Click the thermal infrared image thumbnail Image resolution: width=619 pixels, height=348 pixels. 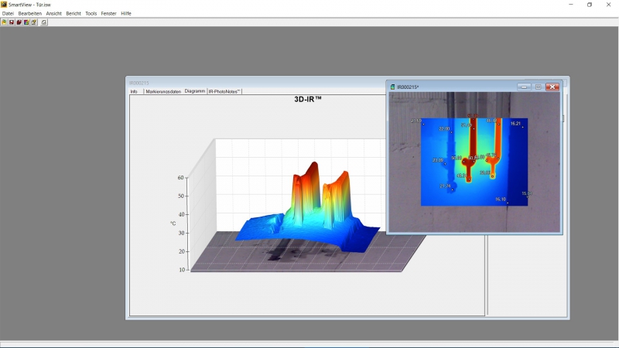click(474, 161)
